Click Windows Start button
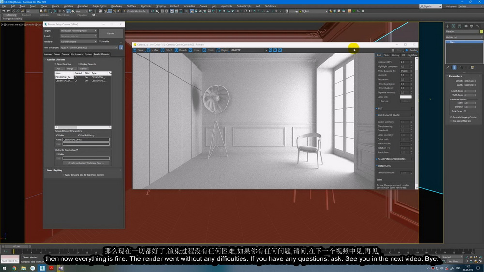 pyautogui.click(x=5, y=268)
